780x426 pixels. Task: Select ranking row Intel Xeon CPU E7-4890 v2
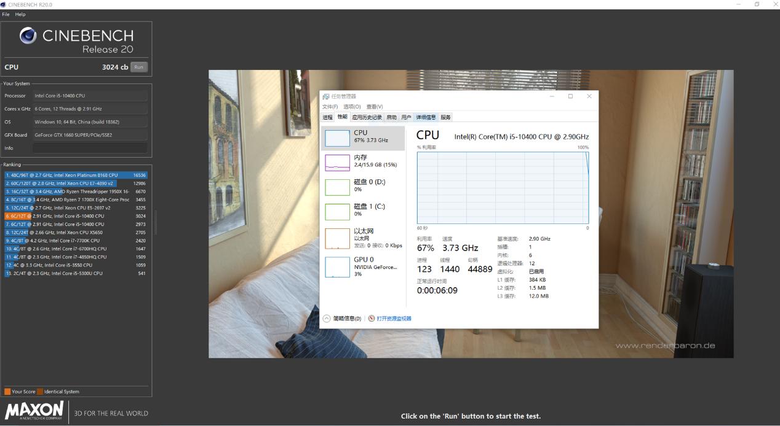tap(76, 183)
